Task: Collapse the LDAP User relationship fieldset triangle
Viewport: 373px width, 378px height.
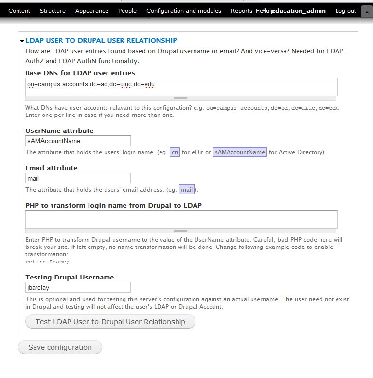Action: point(22,41)
